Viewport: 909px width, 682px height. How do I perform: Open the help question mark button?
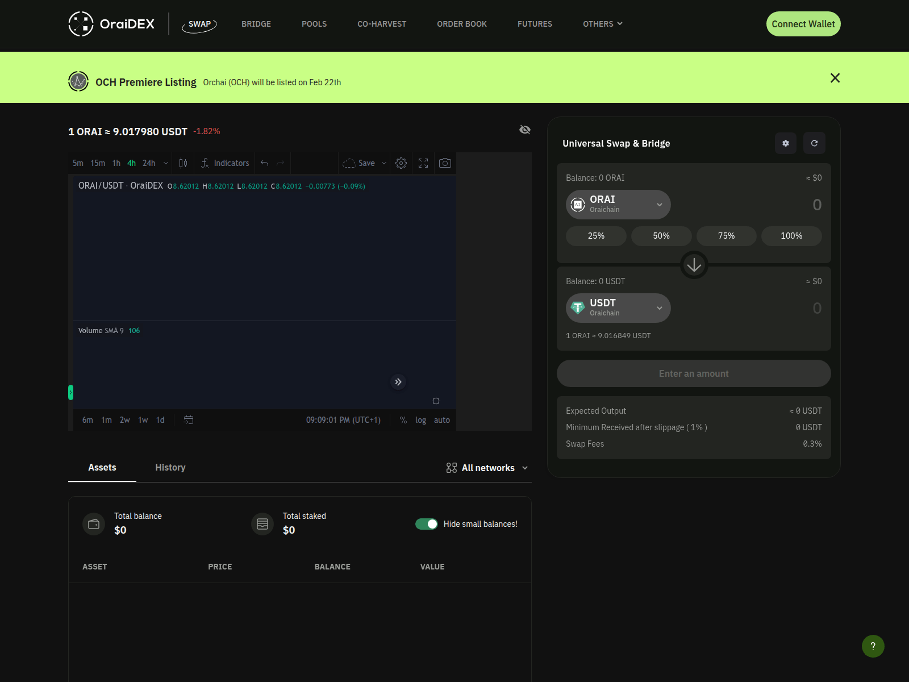click(873, 646)
